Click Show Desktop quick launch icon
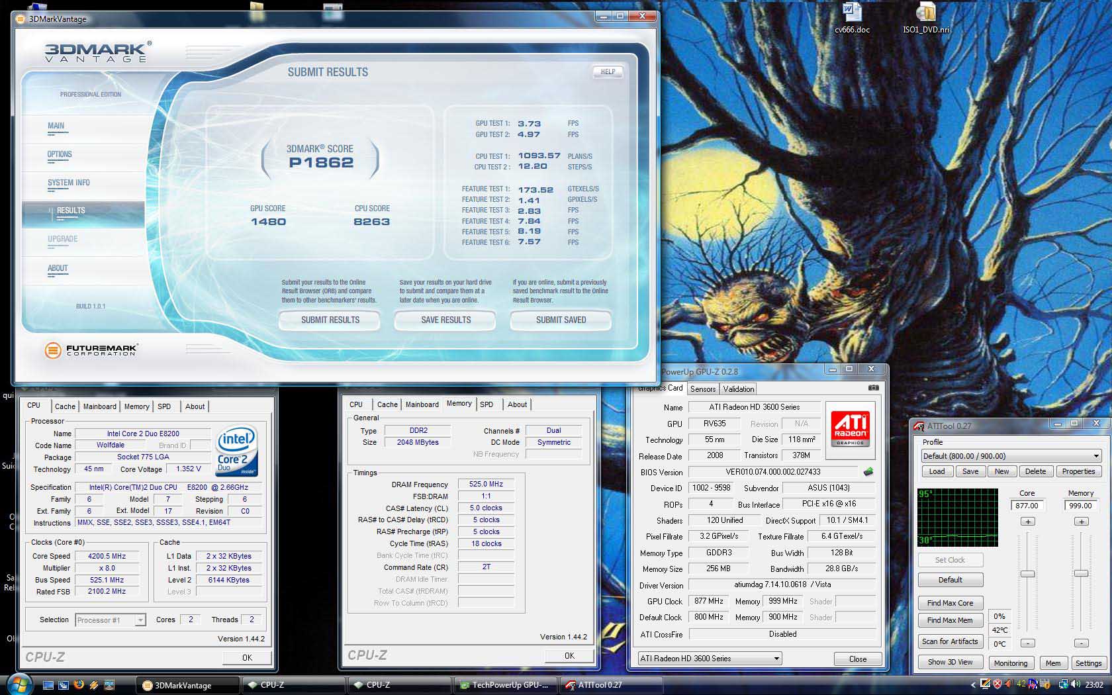 (48, 685)
